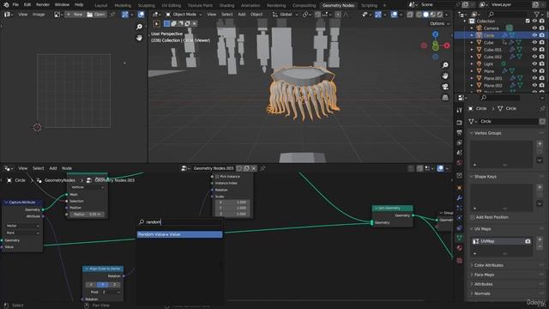Select wireframe viewport shading mode
This screenshot has height=309, width=549.
(x=419, y=15)
